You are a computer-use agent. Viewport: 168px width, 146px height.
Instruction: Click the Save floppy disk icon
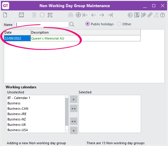pos(21,15)
